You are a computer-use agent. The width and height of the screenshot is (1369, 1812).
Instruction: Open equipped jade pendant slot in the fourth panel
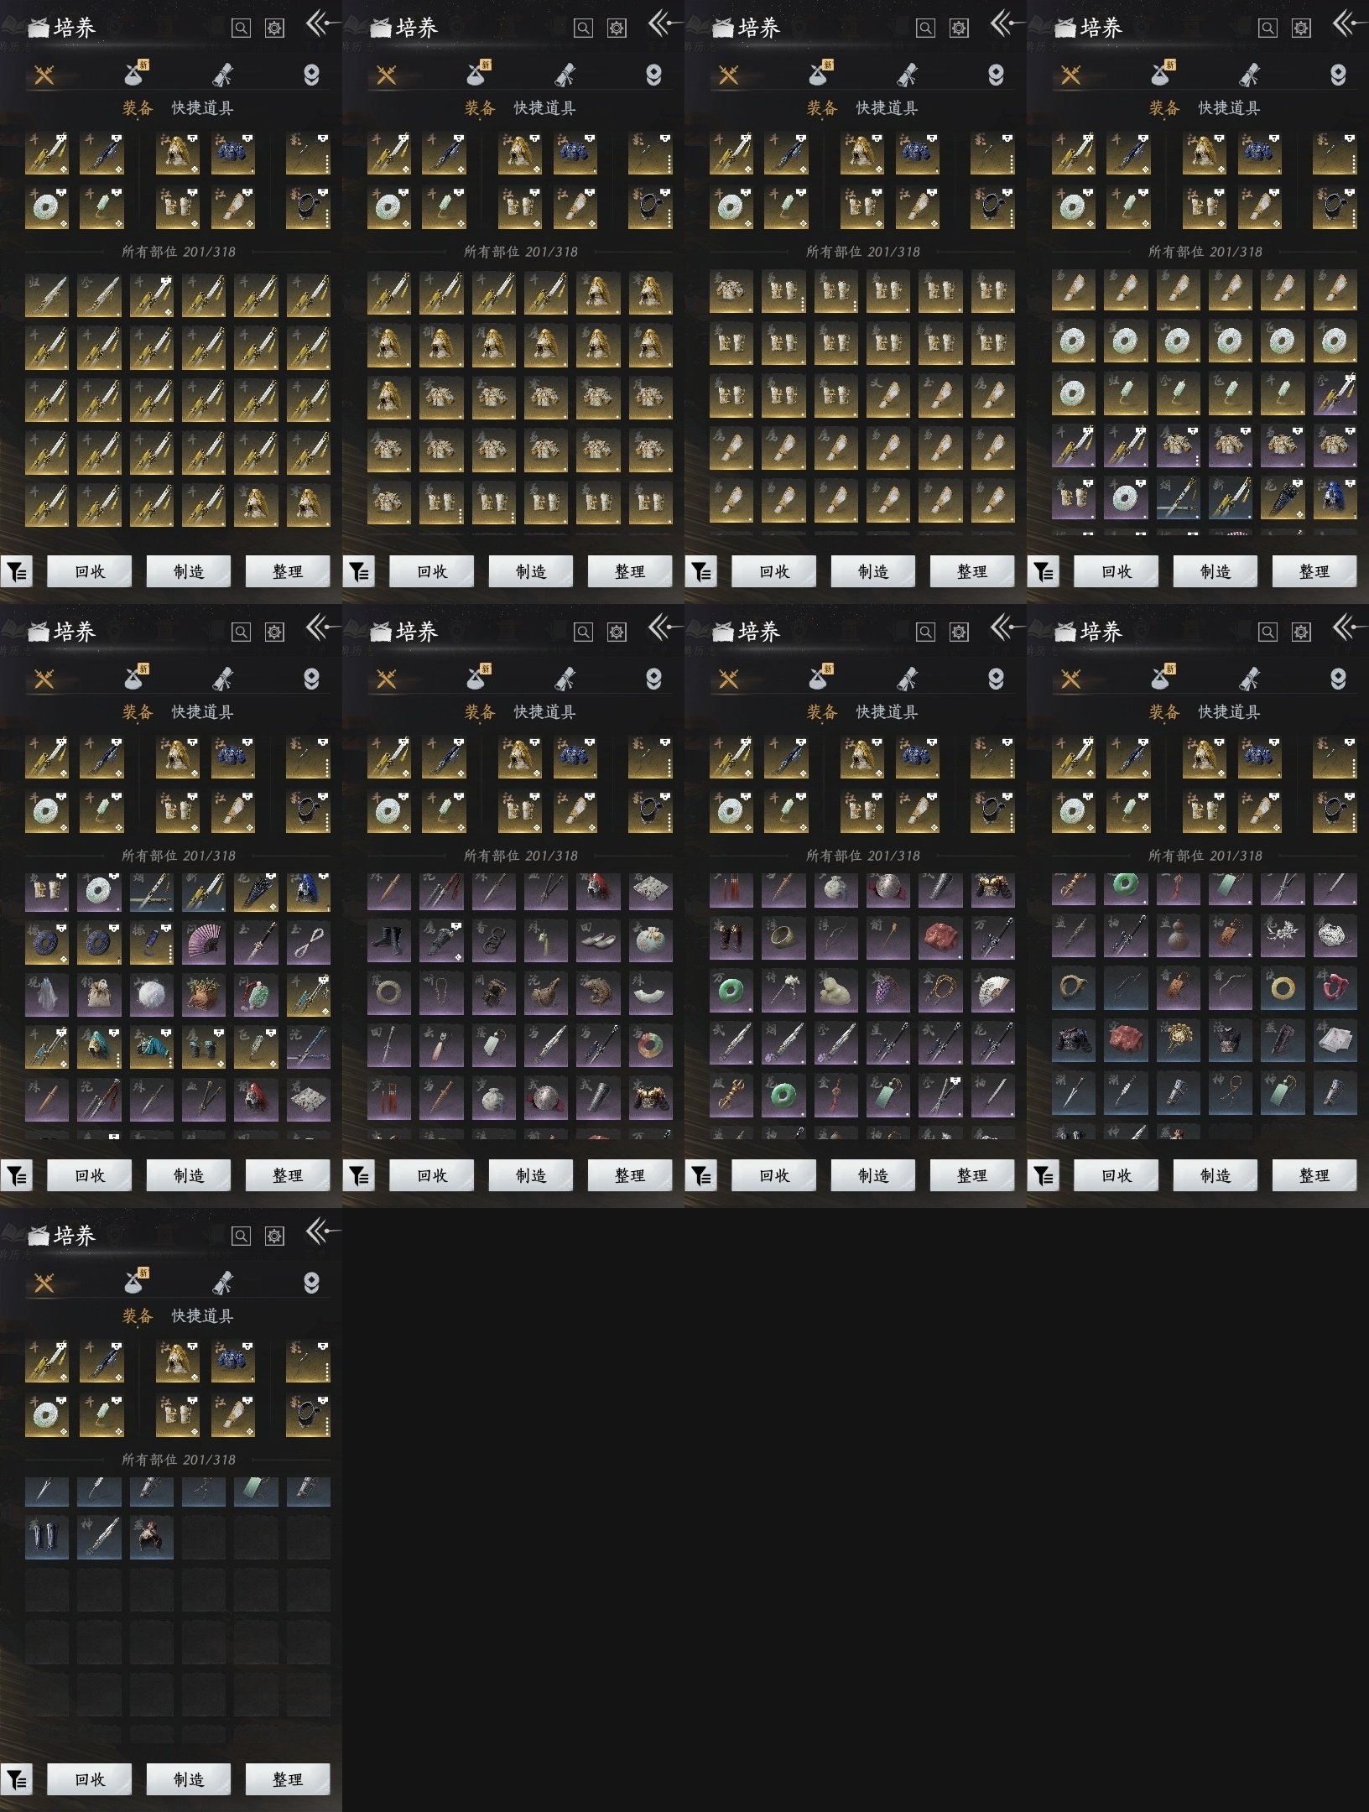tap(1128, 208)
